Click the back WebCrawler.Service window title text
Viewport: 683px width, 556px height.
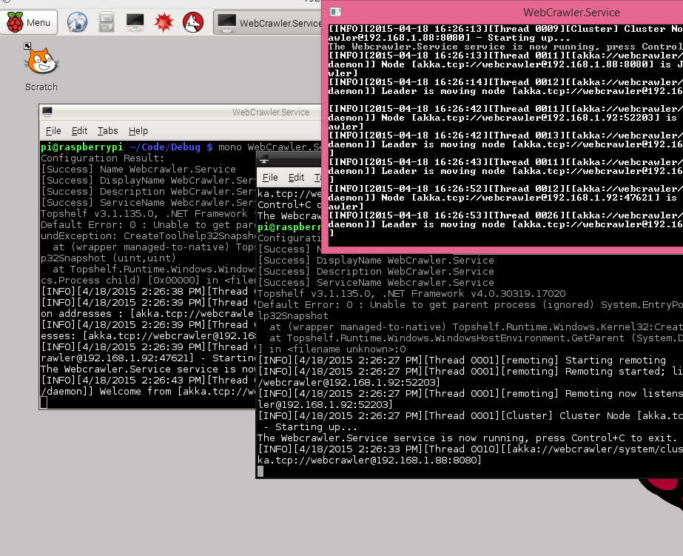(271, 112)
